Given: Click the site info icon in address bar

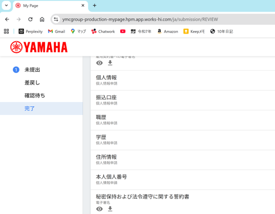Looking at the screenshot, I should click(55, 19).
